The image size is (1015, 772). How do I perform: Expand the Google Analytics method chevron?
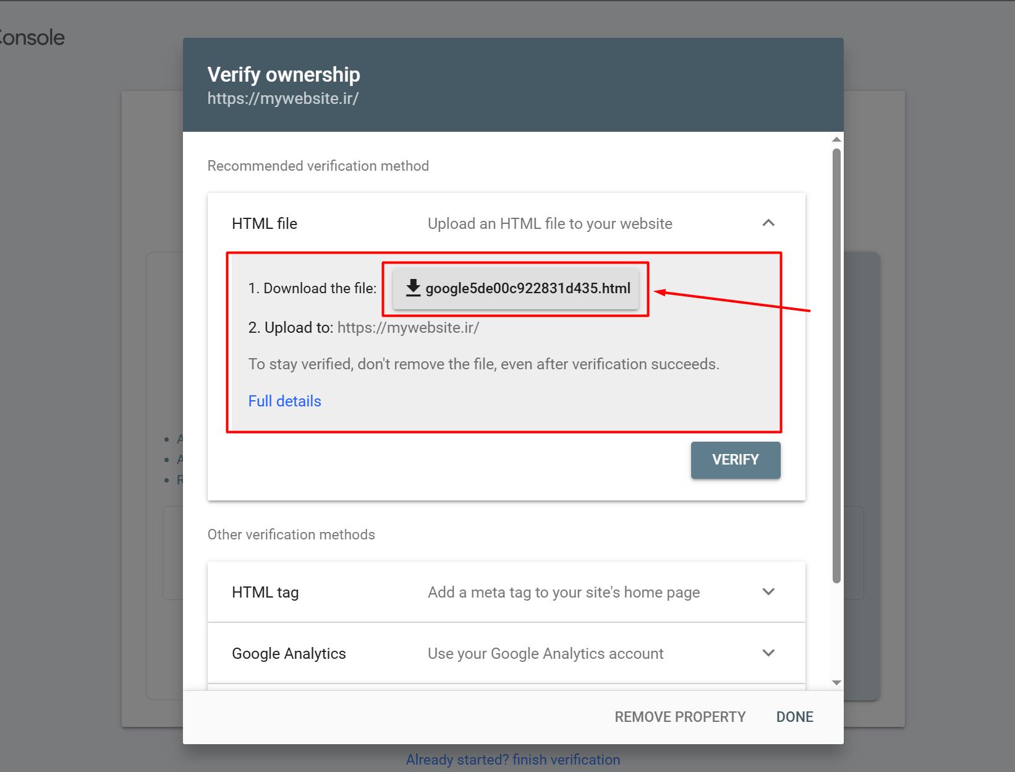click(x=768, y=653)
